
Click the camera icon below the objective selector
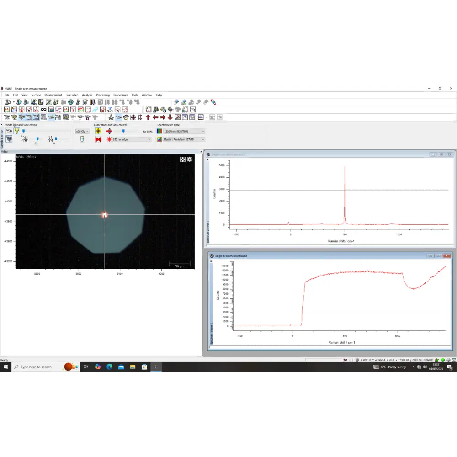click(x=82, y=140)
